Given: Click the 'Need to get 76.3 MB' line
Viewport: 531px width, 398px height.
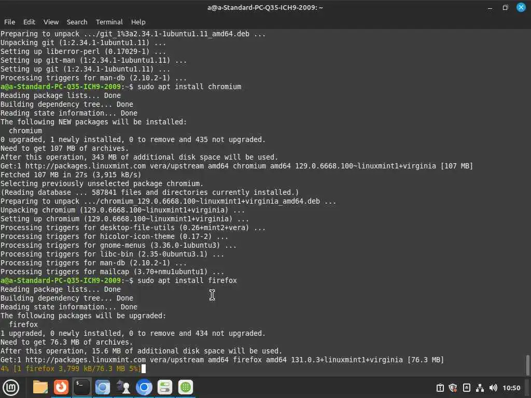Looking at the screenshot, I should [x=66, y=342].
